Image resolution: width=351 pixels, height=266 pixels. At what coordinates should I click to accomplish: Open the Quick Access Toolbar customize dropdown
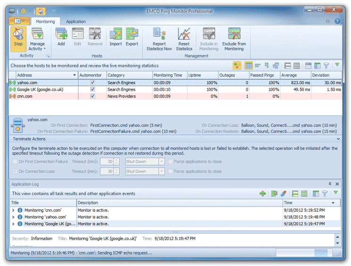point(54,11)
